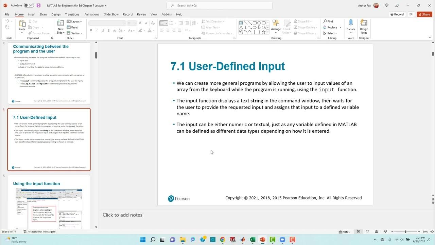Switch to the Transitions tab
435x245 pixels.
[x=72, y=14]
